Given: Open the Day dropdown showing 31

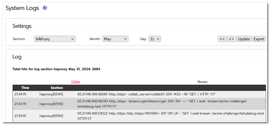Looking at the screenshot, I should click(x=155, y=39).
